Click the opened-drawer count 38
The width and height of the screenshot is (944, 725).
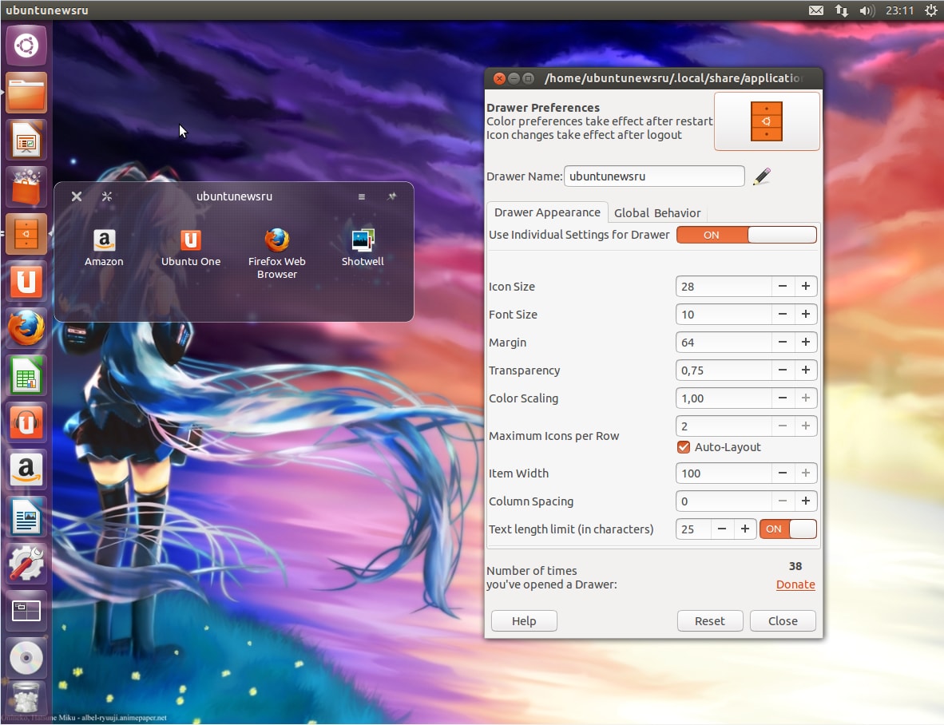pos(795,566)
